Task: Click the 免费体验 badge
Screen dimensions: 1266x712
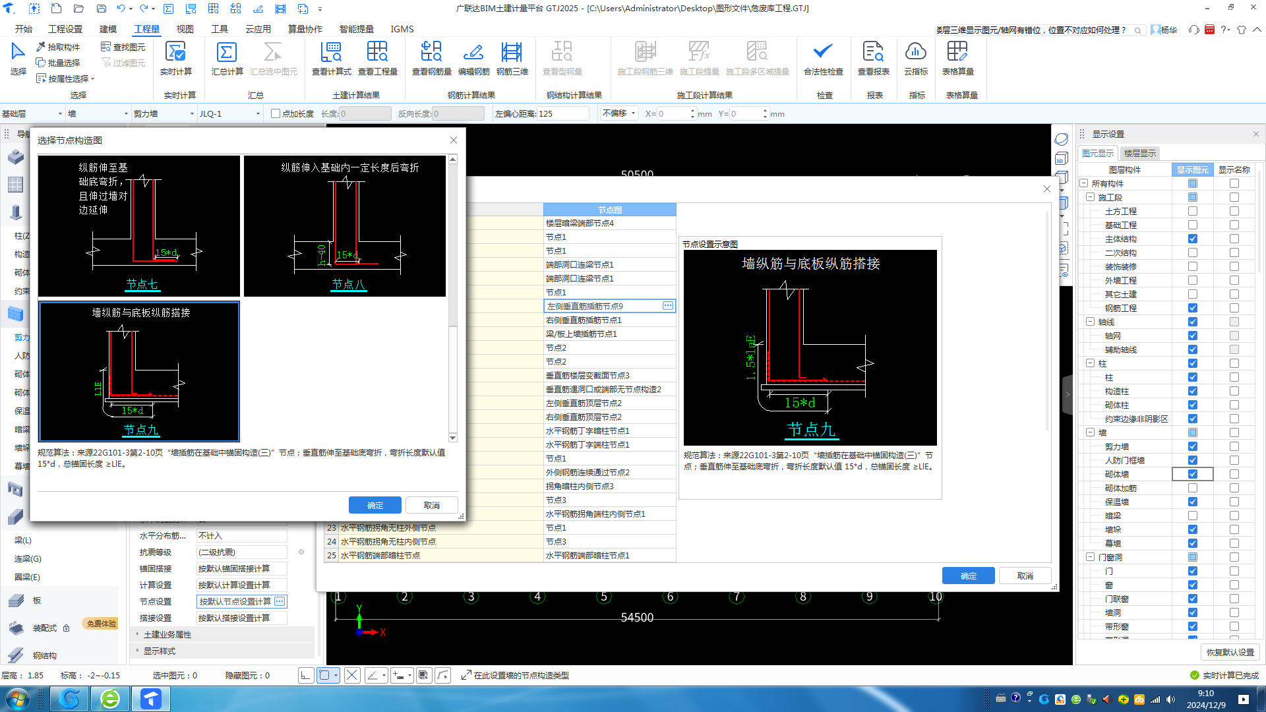Action: pos(101,623)
